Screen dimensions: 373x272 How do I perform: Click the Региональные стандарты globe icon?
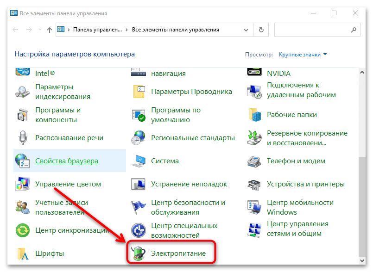[x=139, y=138]
